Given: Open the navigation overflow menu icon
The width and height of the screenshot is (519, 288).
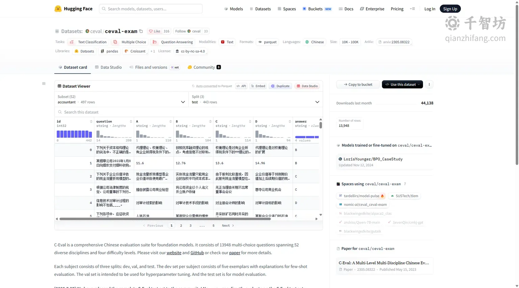Looking at the screenshot, I should pos(412,9).
